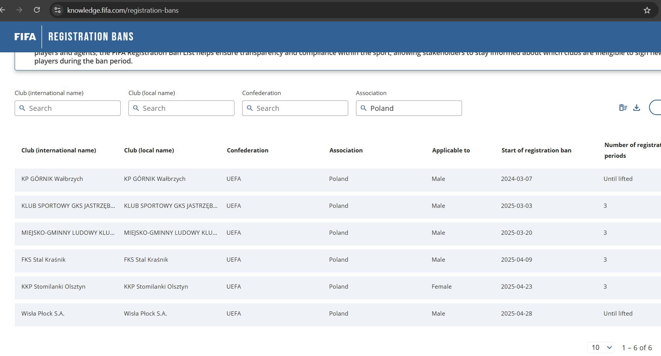Click the clear filters icon
This screenshot has height=356, width=661.
point(623,108)
